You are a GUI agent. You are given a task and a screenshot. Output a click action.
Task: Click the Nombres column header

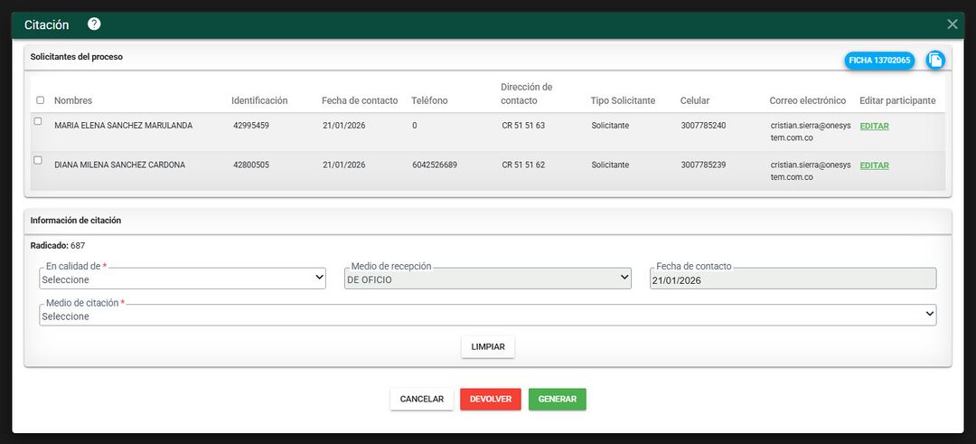pyautogui.click(x=73, y=100)
